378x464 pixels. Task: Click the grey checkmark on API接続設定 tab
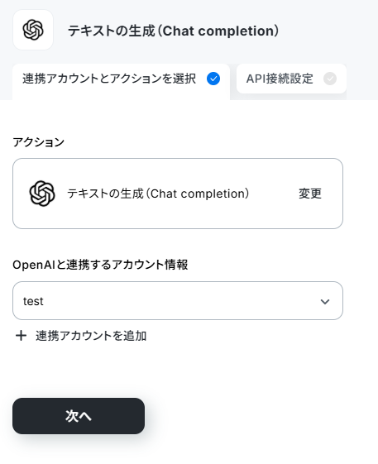(x=330, y=79)
